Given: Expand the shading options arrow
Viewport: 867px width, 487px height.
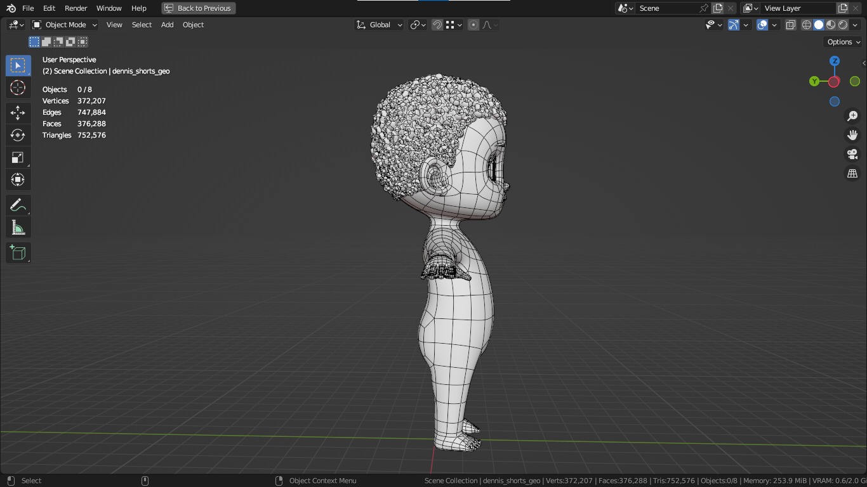Looking at the screenshot, I should point(855,25).
